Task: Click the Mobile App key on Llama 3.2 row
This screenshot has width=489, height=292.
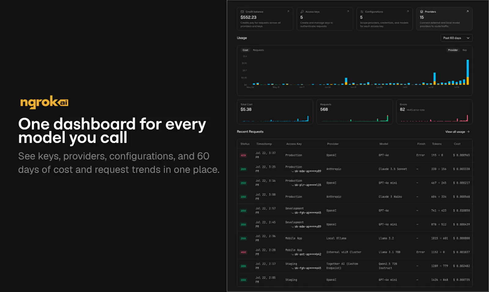Action: point(294,238)
